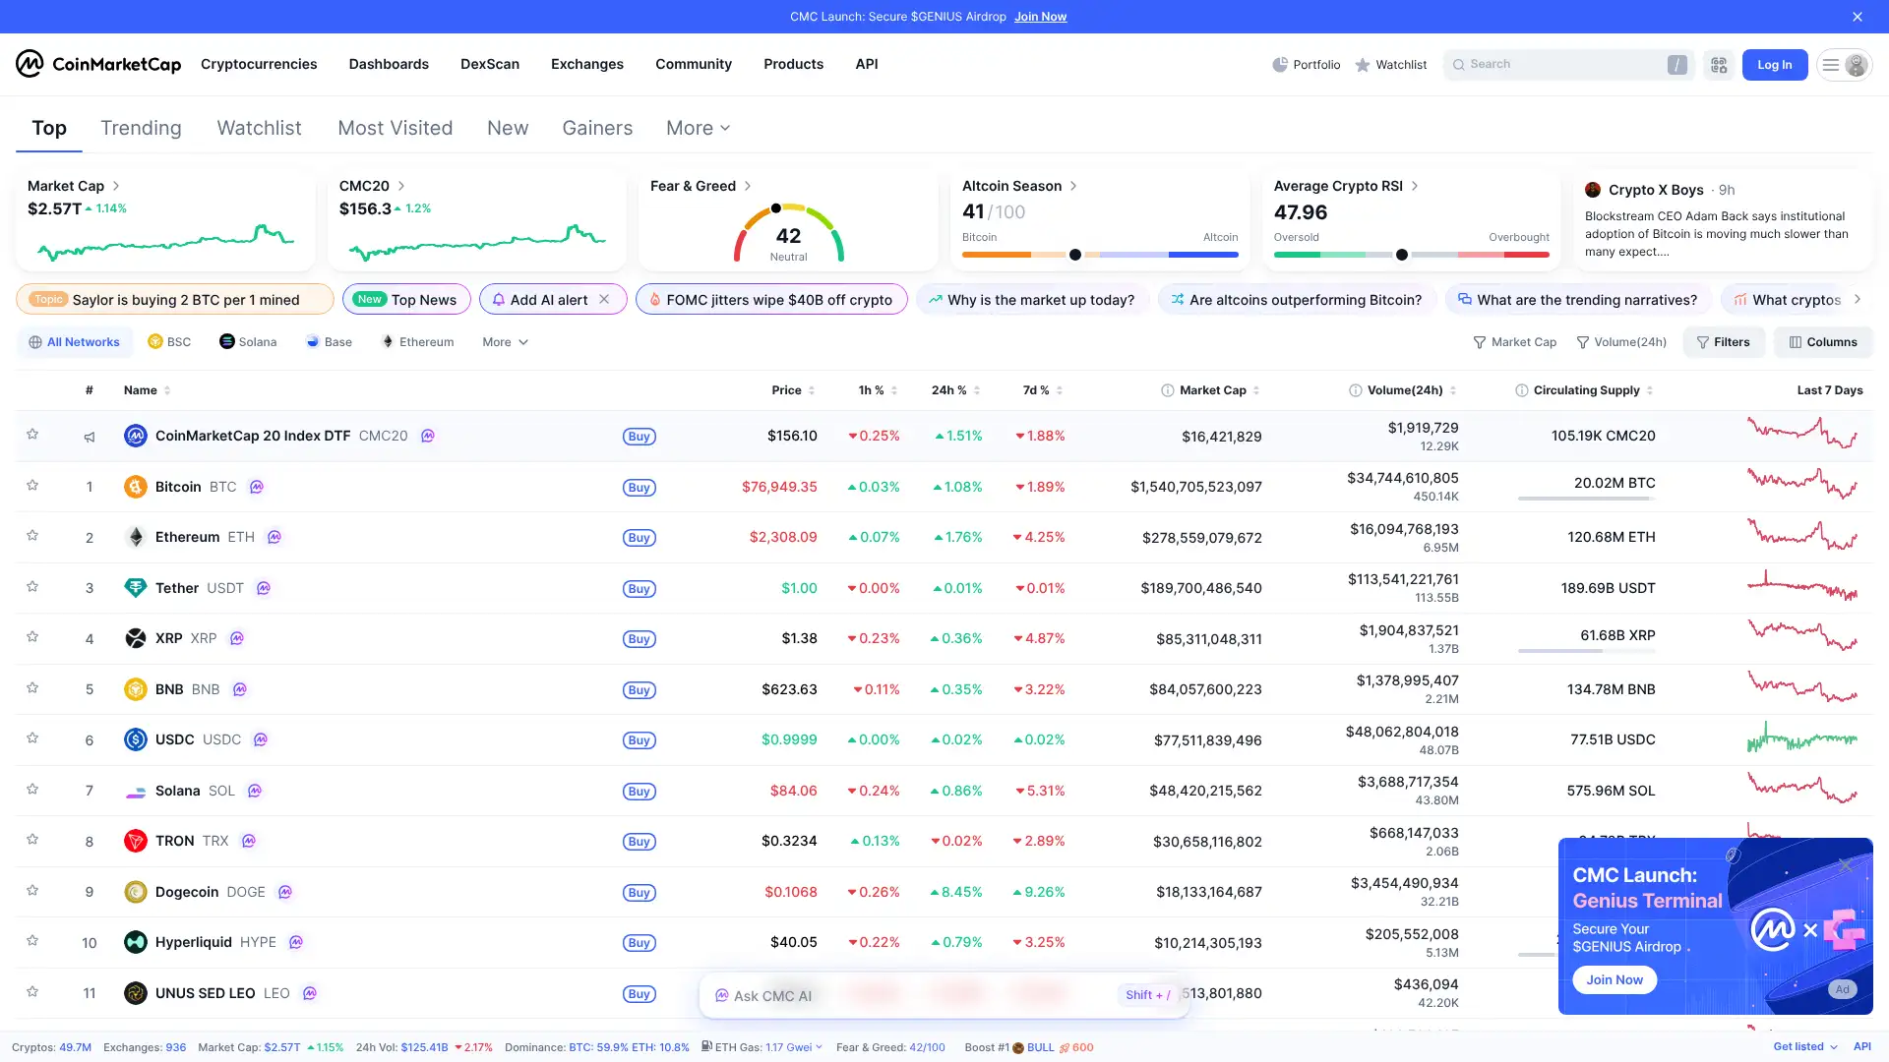Star Dogecoin to add to watchlist
Image resolution: width=1889 pixels, height=1062 pixels.
click(x=32, y=891)
